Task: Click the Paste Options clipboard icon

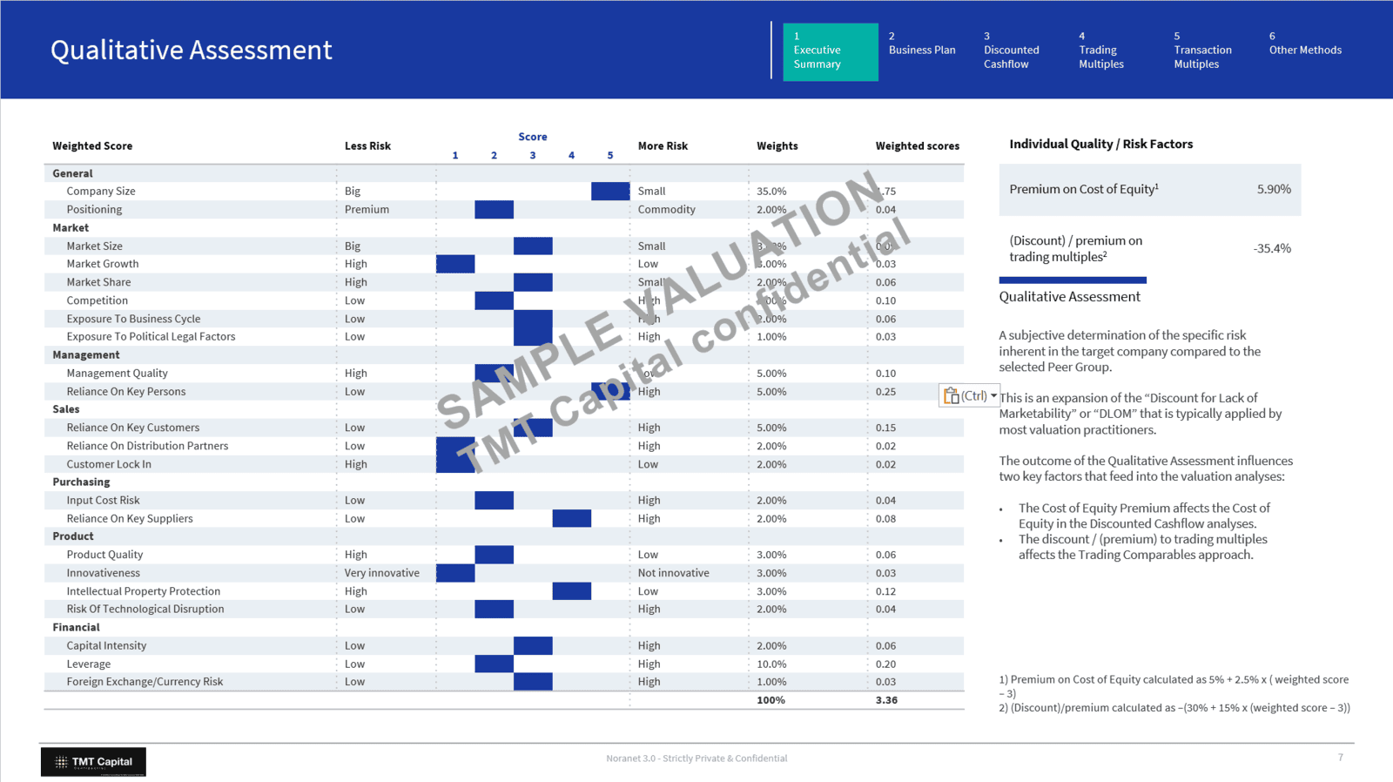Action: click(952, 396)
